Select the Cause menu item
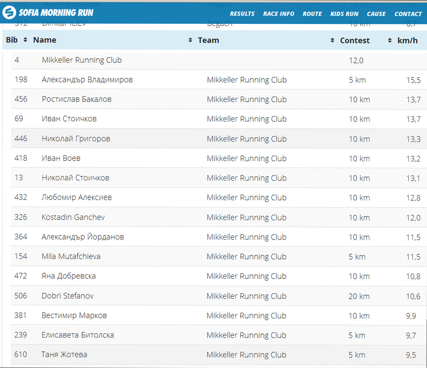427x368 pixels. coord(376,14)
